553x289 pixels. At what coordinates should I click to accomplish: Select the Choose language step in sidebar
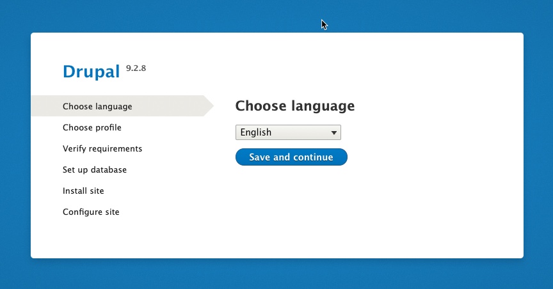pyautogui.click(x=97, y=106)
